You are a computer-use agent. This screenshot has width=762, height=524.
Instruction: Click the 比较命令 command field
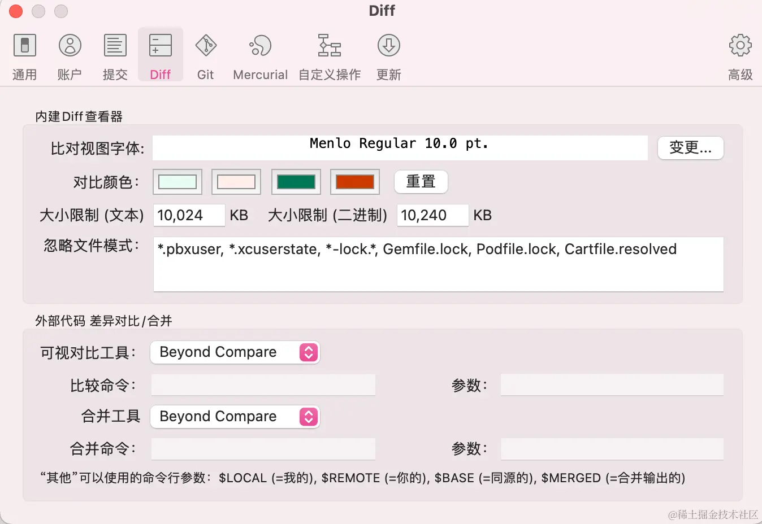pyautogui.click(x=263, y=385)
